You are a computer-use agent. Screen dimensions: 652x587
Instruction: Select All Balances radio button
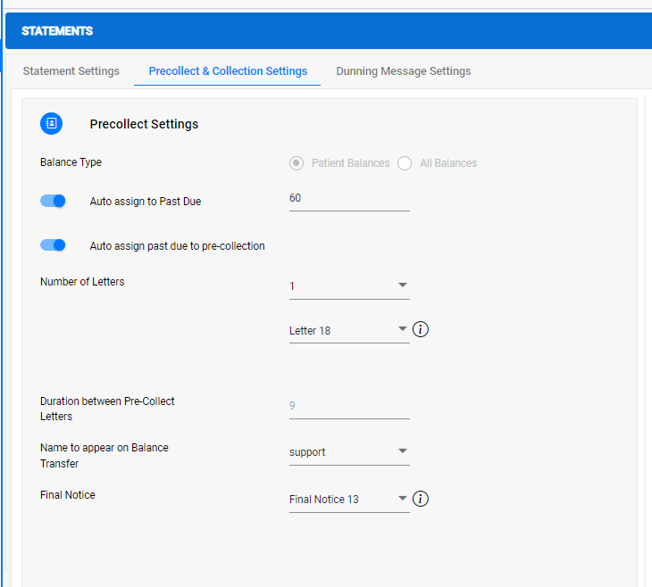(405, 163)
